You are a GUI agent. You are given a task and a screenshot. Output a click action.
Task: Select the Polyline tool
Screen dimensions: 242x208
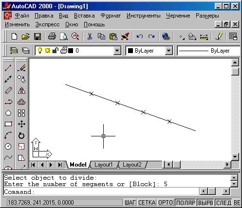pyautogui.click(x=8, y=102)
